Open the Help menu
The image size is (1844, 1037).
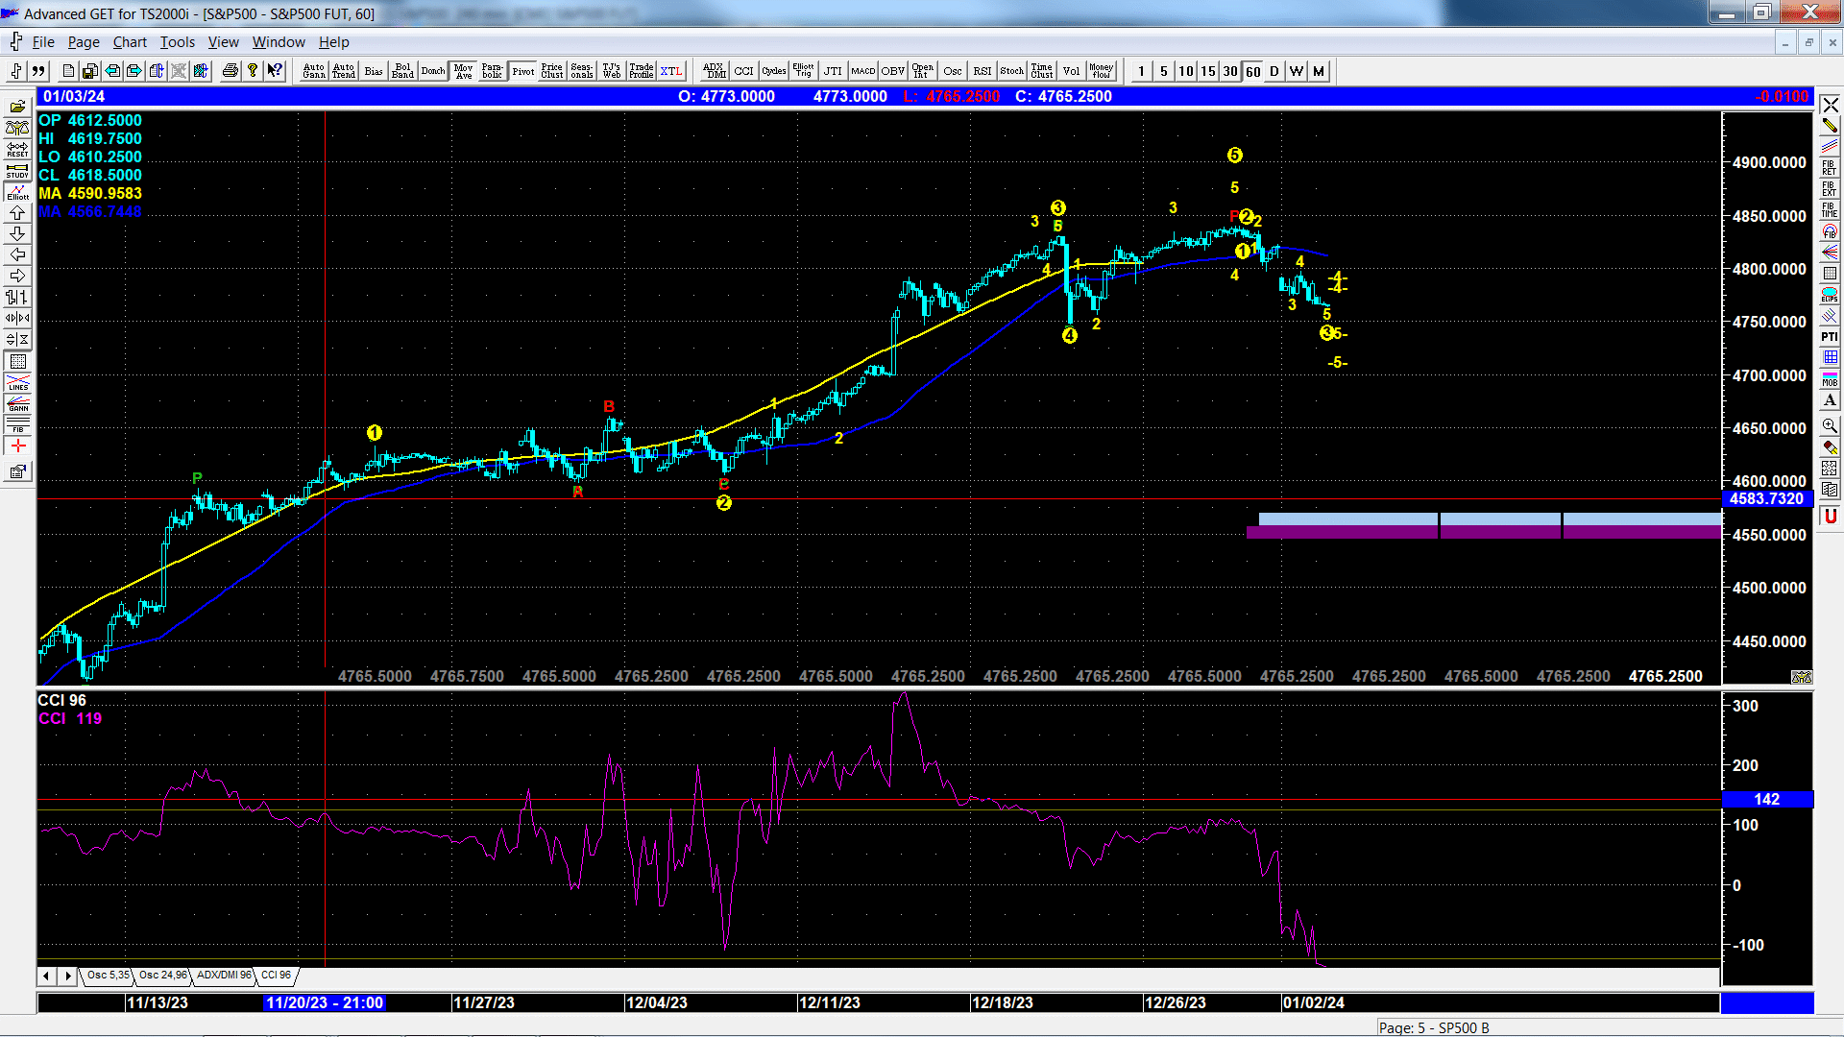tap(334, 42)
